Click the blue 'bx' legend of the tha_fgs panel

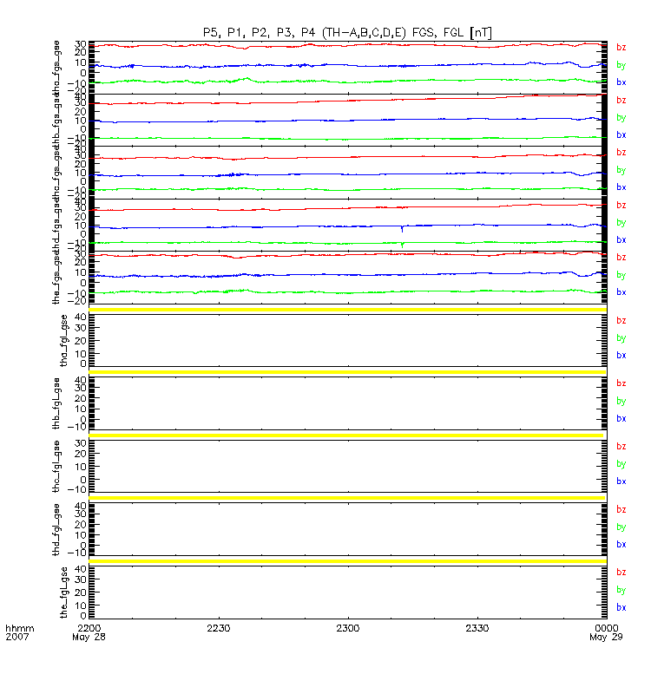pyautogui.click(x=621, y=82)
